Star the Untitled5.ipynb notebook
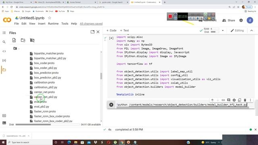The image size is (258, 145). [x=50, y=18]
